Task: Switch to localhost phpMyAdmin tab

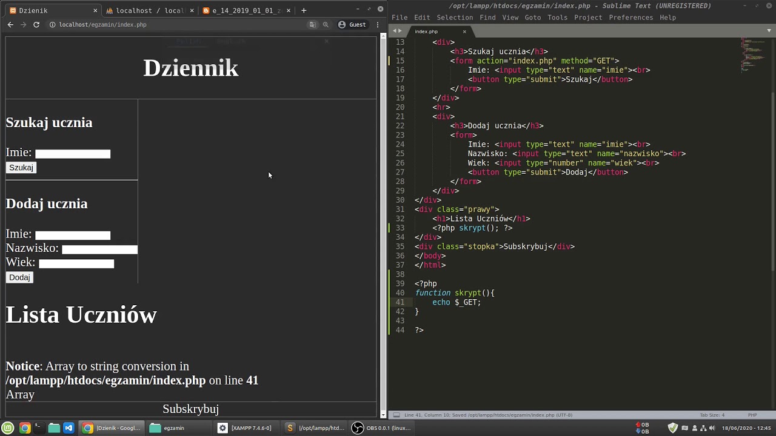Action: click(149, 10)
